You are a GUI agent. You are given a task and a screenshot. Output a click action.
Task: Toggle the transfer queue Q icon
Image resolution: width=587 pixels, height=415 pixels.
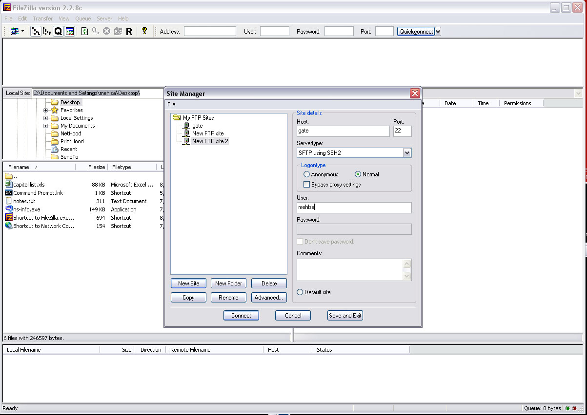58,31
